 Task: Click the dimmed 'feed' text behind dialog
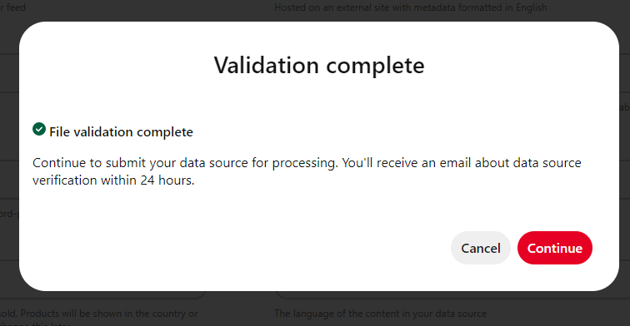click(16, 7)
